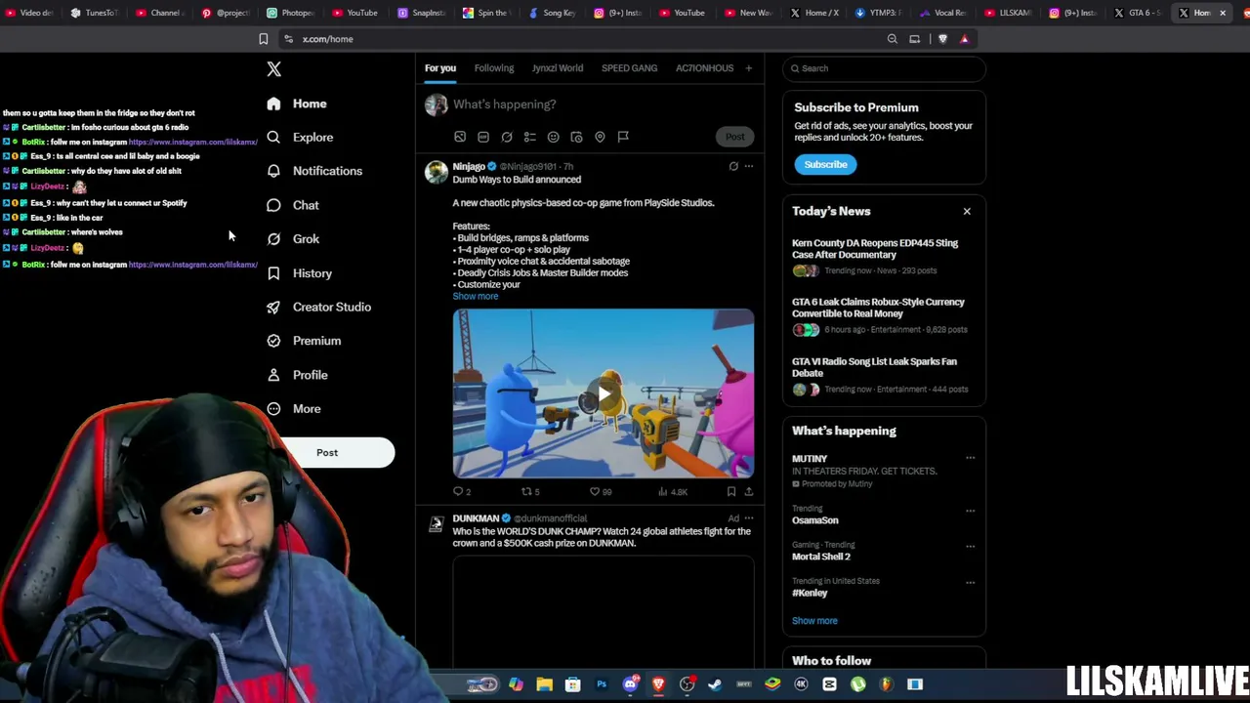1250x703 pixels.
Task: Open more options on the Ninjago post
Action: point(749,167)
